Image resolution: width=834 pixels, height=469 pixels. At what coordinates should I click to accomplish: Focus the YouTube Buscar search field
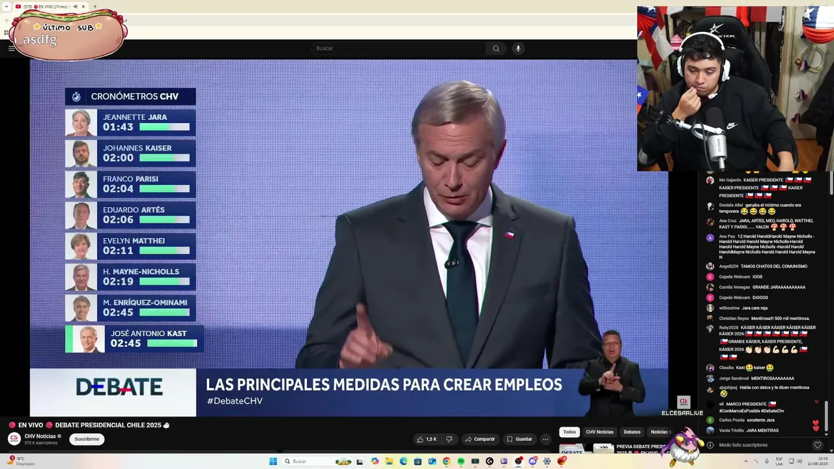399,48
